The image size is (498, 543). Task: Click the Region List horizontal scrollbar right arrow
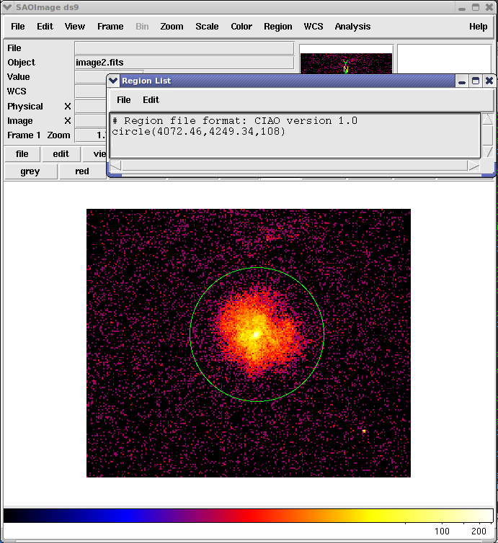point(473,166)
